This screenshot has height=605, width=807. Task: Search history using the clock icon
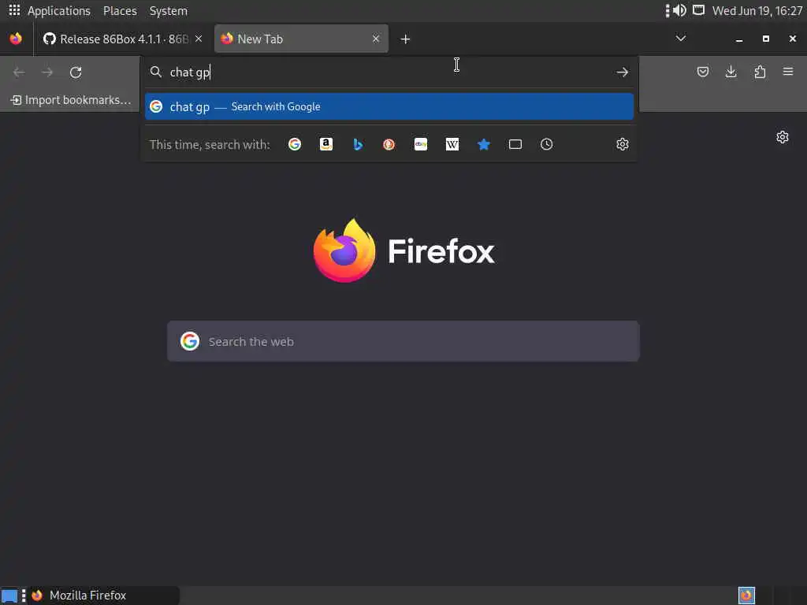(547, 145)
